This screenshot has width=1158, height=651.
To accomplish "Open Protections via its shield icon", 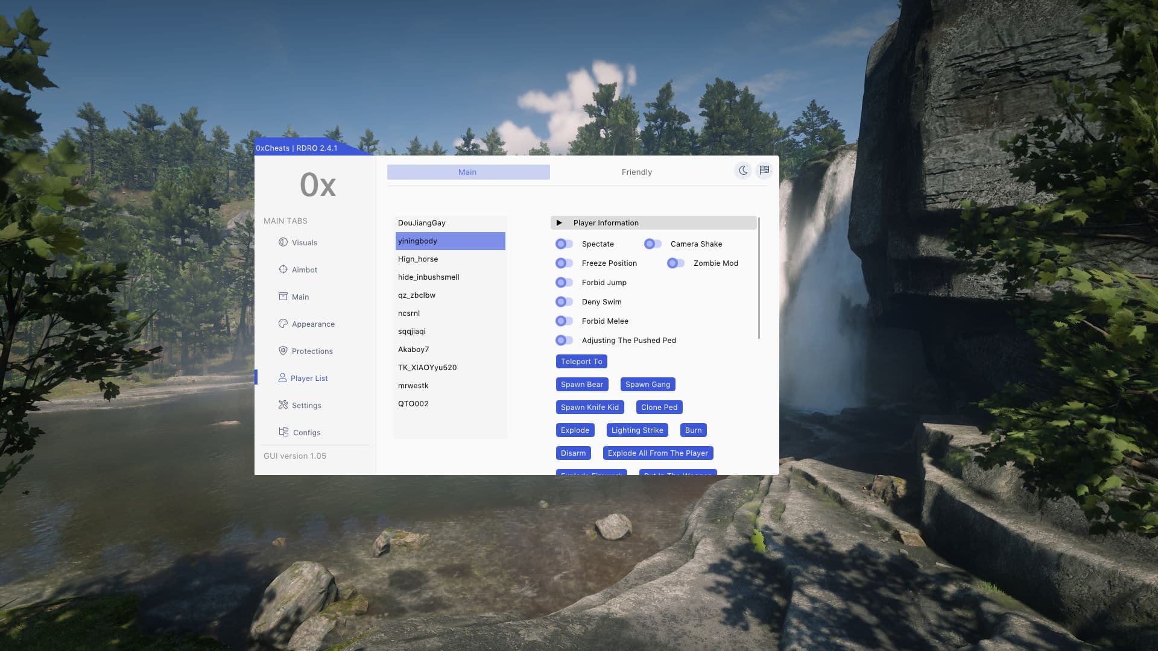I will pos(283,351).
